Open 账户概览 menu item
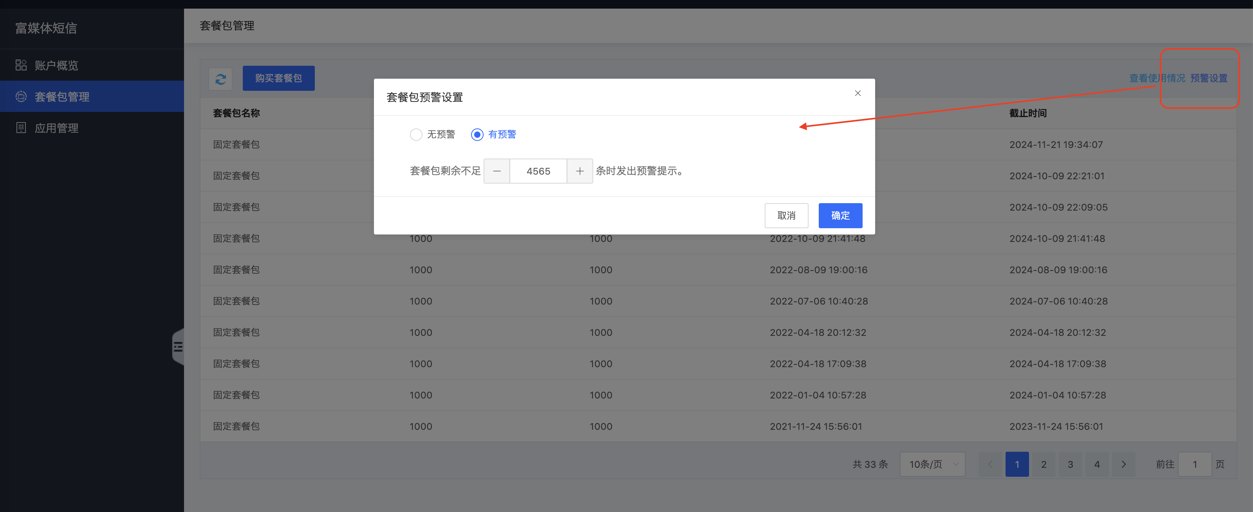The image size is (1253, 512). pyautogui.click(x=92, y=65)
